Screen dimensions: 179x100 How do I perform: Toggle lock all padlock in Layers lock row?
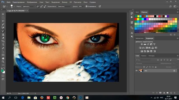click(156, 67)
